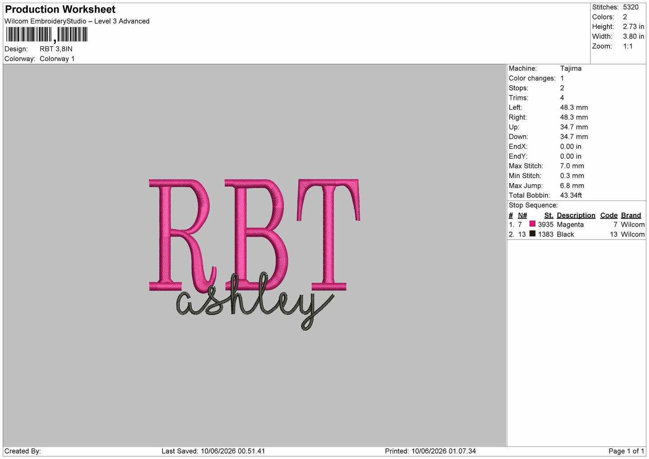Click the 'Page 1 of 1' indicator
Image resolution: width=649 pixels, height=459 pixels.
tap(626, 451)
